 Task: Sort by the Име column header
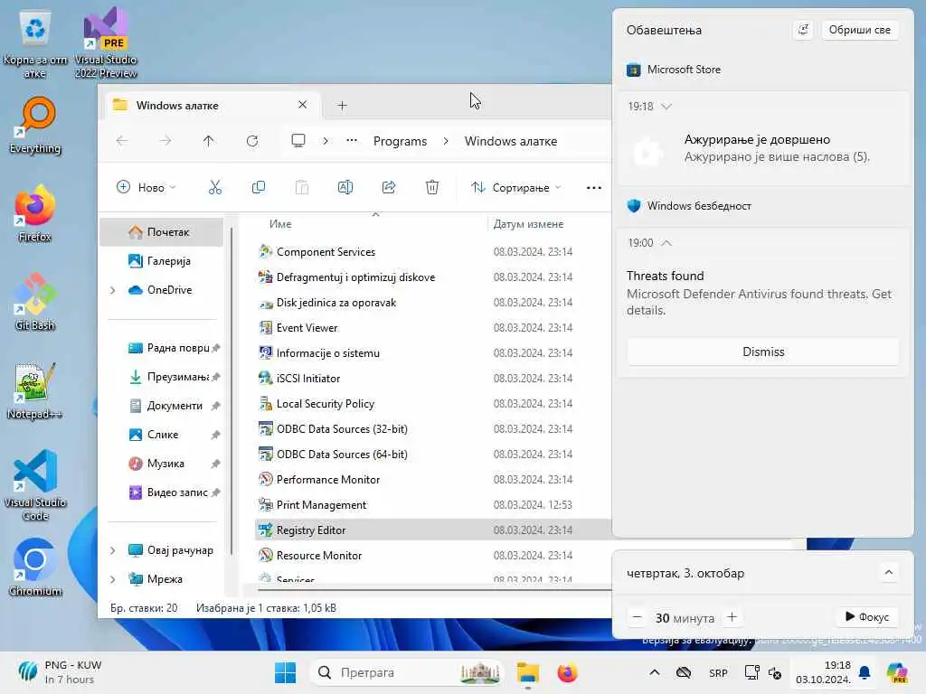click(280, 224)
